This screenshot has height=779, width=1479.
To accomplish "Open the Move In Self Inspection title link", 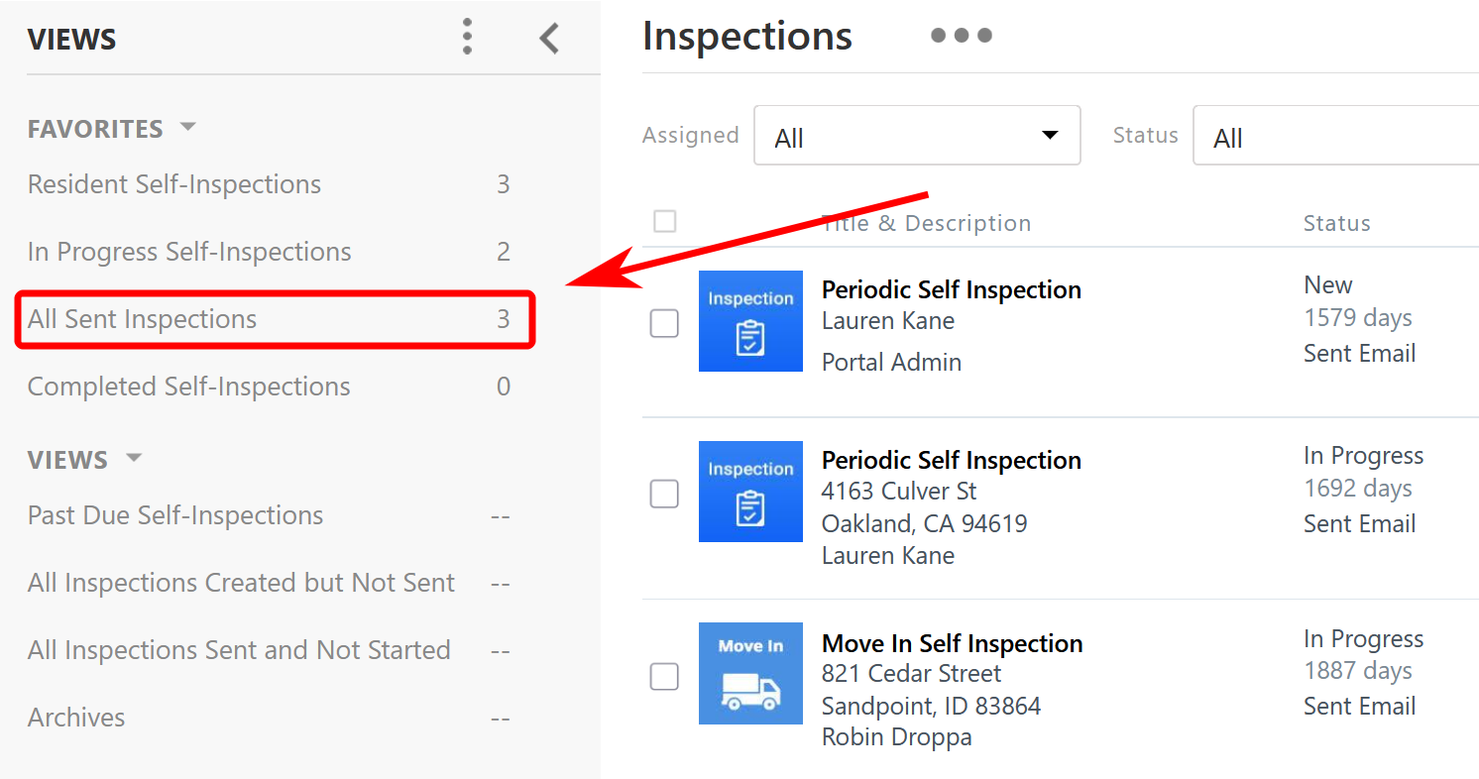I will (952, 643).
